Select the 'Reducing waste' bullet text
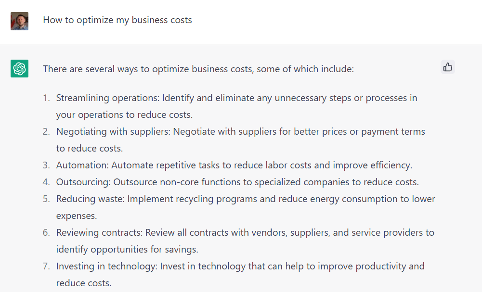This screenshot has height=292, width=482. [x=246, y=199]
